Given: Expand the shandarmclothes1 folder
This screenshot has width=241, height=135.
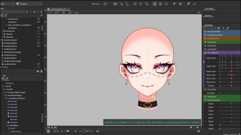Looking at the screenshot, I should click(x=1, y=40).
